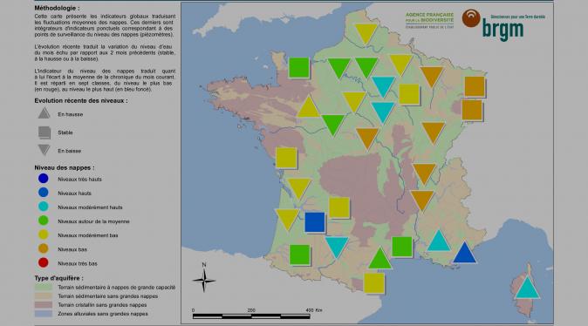Viewport: 588px width, 326px height.
Task: Click the 'En hausse' legend label
Action: [x=71, y=114]
